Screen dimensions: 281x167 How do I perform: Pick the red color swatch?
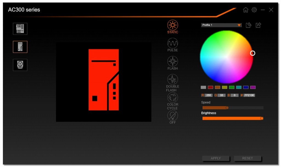[210, 87]
